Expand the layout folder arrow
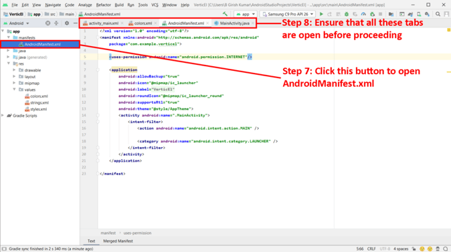Viewport: 451px width, 252px height. [14, 76]
